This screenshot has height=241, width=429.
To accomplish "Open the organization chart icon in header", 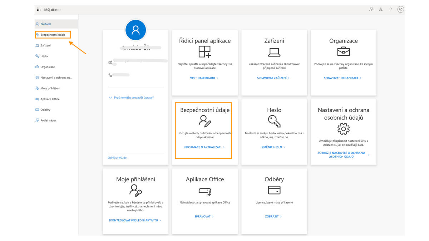I will 381,9.
